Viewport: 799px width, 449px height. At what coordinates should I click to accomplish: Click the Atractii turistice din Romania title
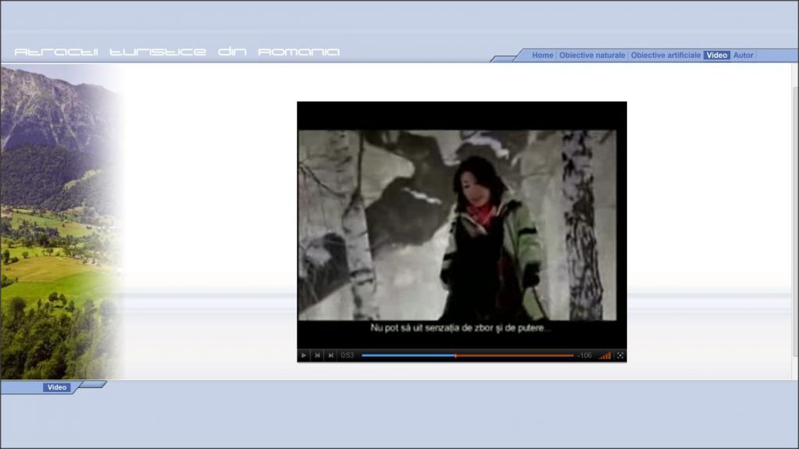[177, 52]
